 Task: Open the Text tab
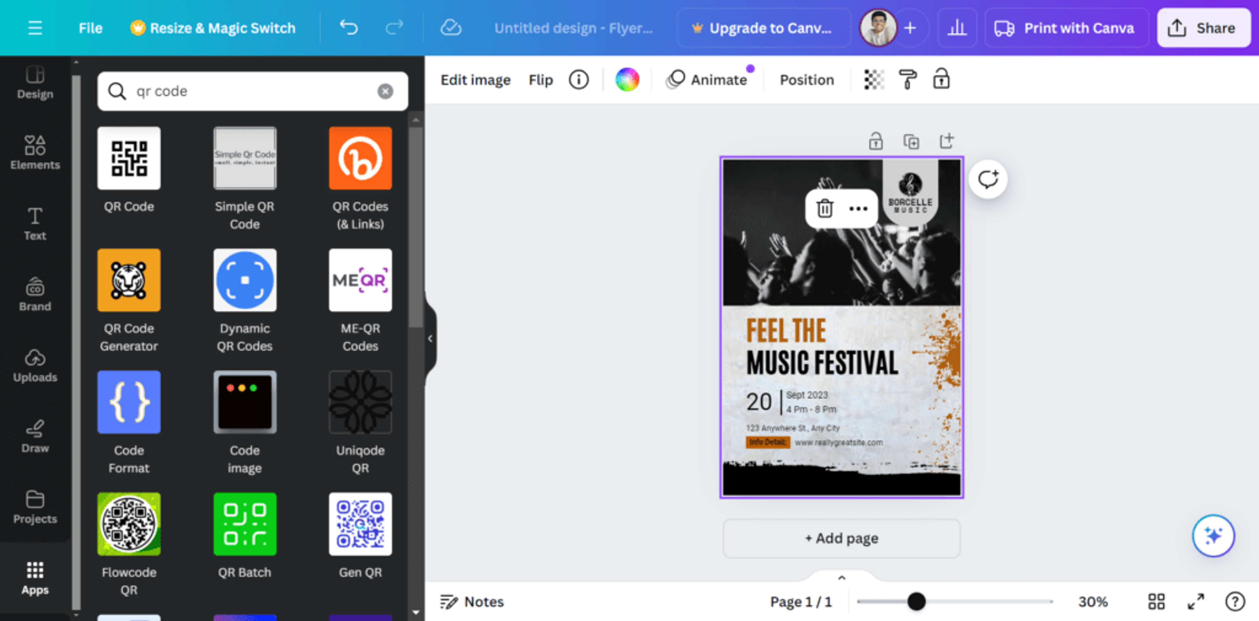(x=35, y=223)
